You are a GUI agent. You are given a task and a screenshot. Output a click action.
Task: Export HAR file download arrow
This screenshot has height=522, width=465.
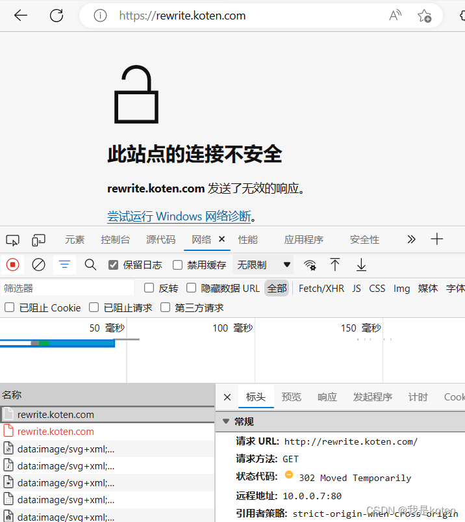pos(361,265)
